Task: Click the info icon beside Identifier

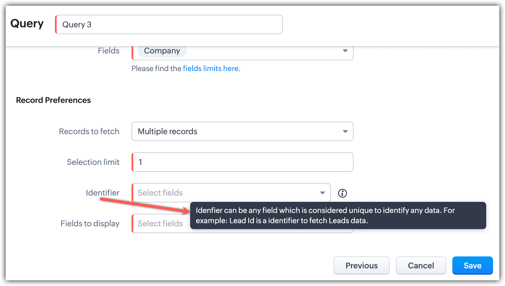Action: pos(342,193)
